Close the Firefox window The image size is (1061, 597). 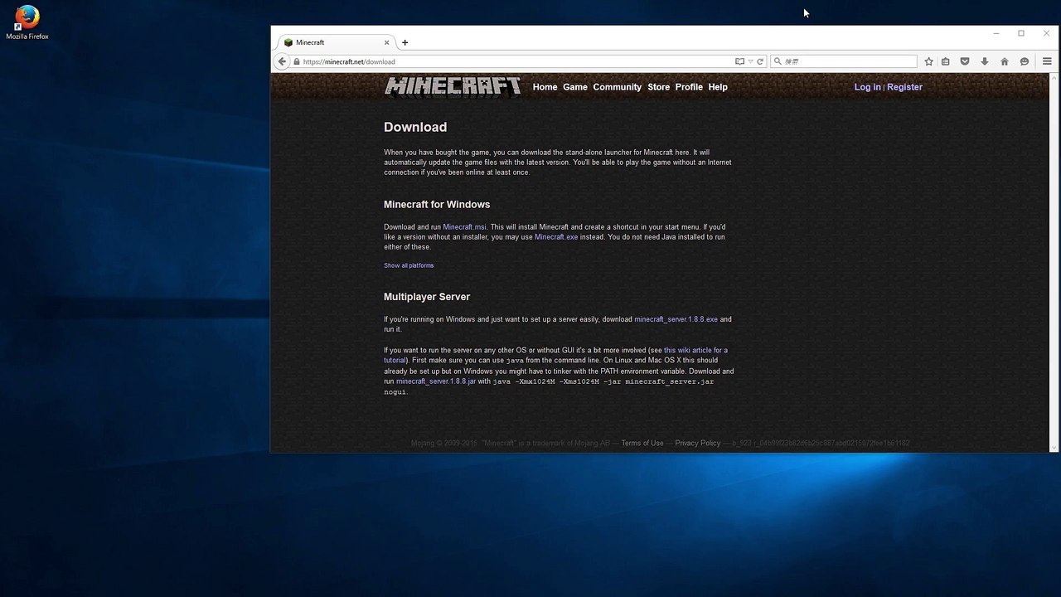[1046, 33]
